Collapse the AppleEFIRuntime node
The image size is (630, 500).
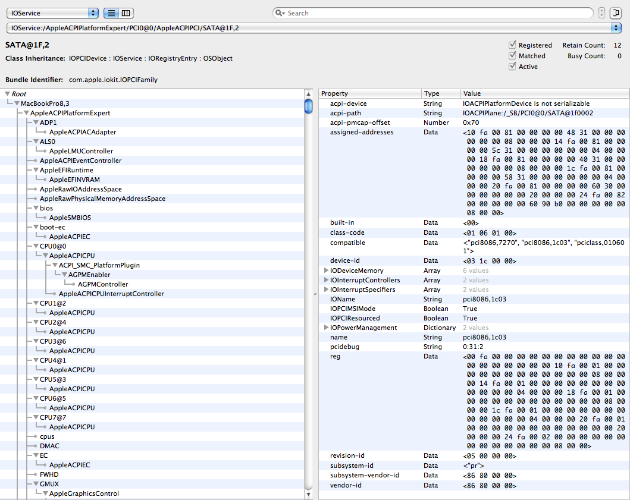click(36, 170)
